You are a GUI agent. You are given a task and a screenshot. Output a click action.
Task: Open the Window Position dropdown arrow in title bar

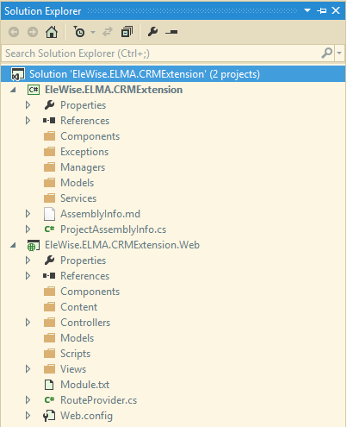(x=307, y=10)
